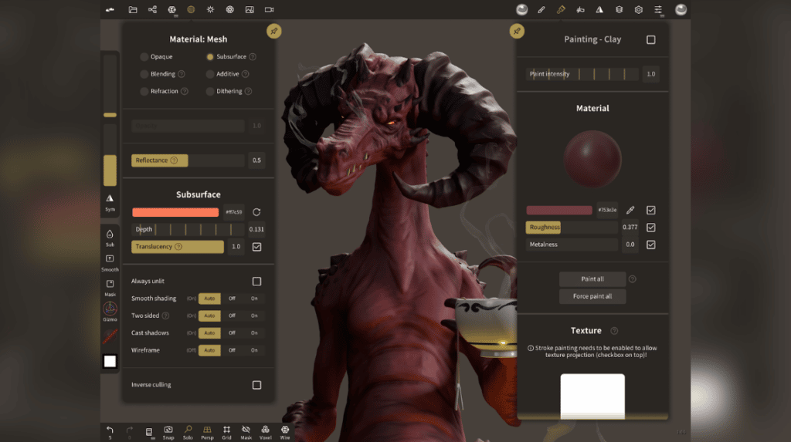Select the Dithering material mode

click(224, 91)
